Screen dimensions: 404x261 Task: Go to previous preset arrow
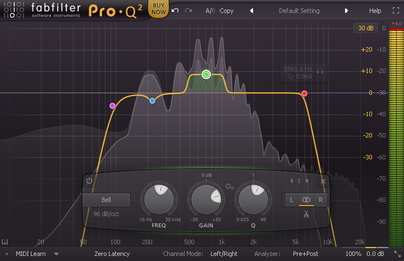pos(252,11)
